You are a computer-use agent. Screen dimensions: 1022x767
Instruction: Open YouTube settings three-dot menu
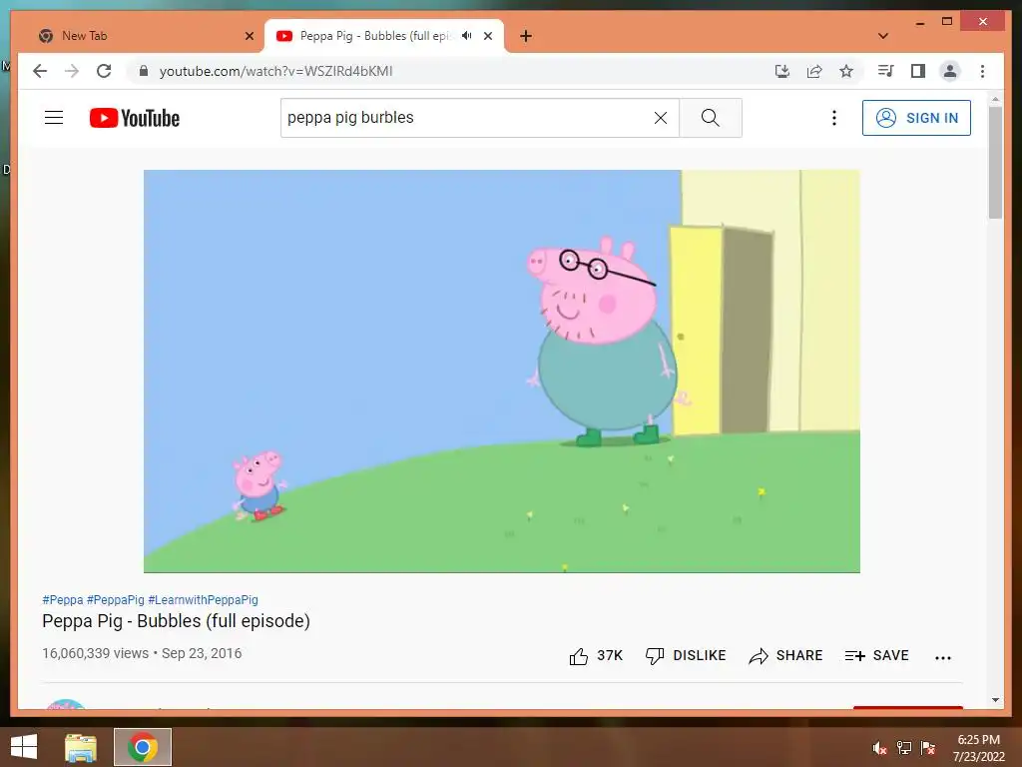click(833, 118)
